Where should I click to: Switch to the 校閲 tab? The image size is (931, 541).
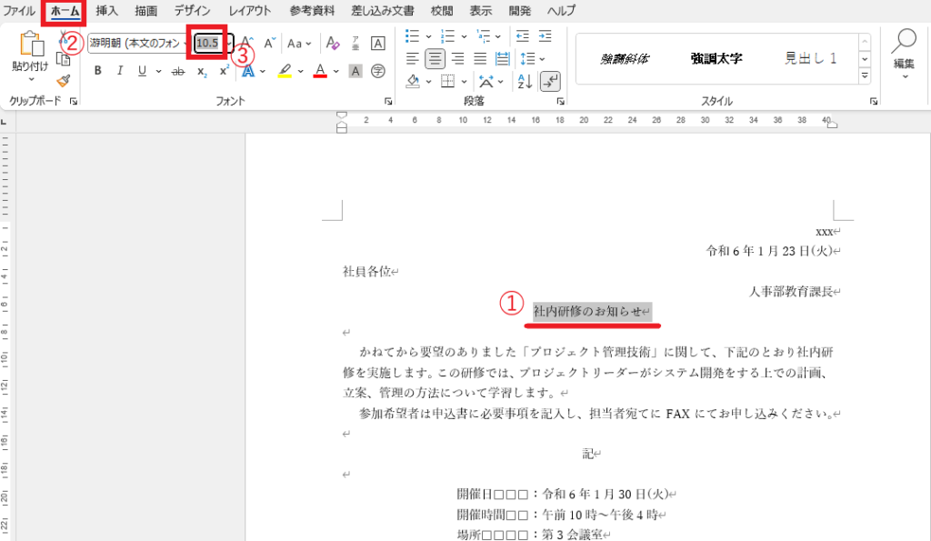click(442, 11)
